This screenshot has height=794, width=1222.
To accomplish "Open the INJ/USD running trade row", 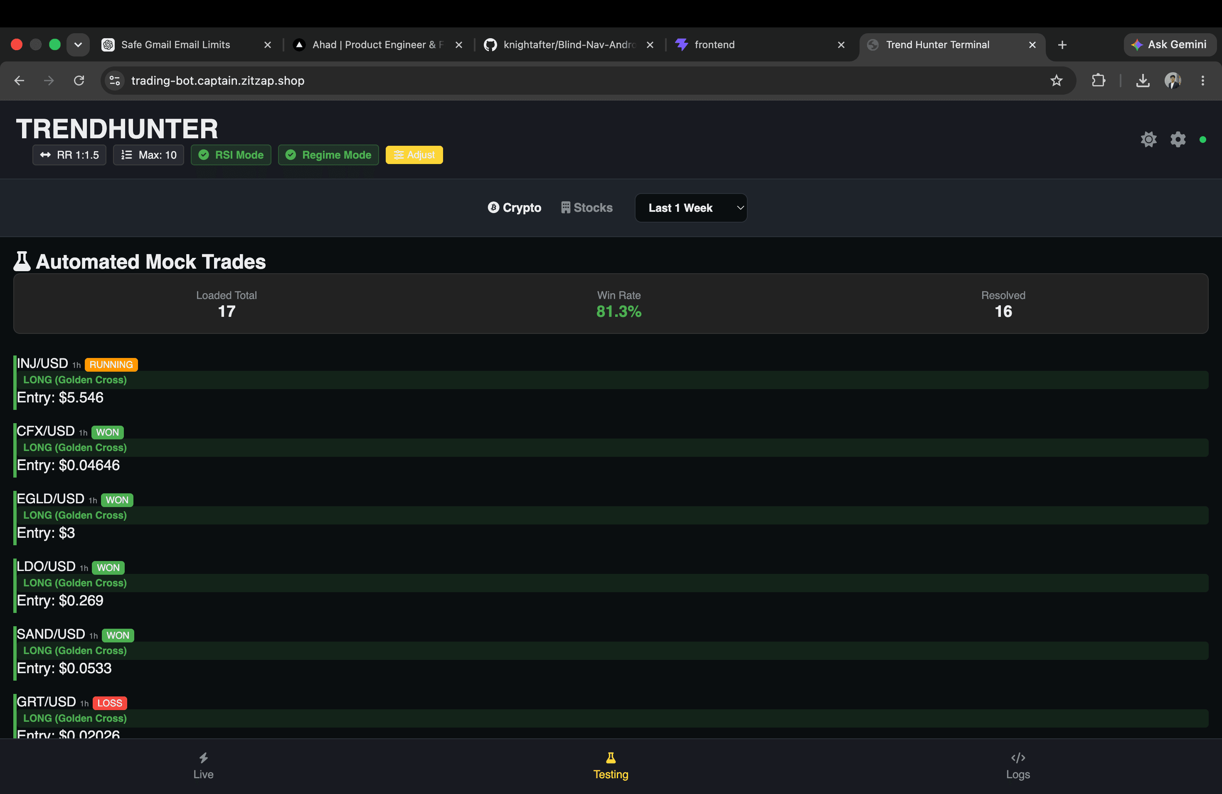I will 611,382.
